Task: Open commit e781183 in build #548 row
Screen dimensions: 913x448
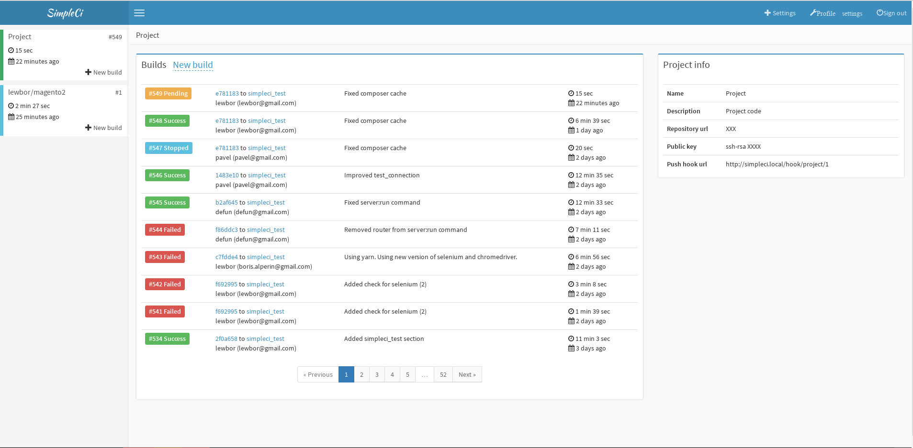Action: click(227, 120)
